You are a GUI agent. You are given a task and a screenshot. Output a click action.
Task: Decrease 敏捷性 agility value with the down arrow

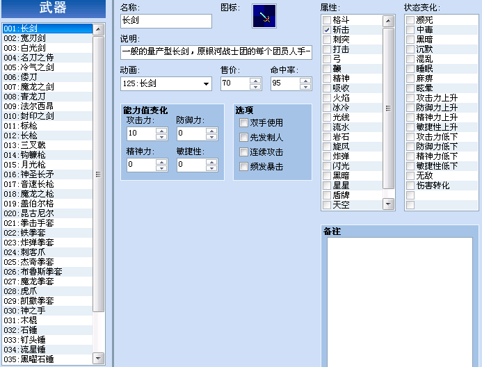click(211, 168)
